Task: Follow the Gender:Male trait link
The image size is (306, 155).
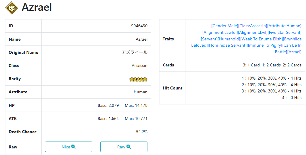Action: point(225,26)
